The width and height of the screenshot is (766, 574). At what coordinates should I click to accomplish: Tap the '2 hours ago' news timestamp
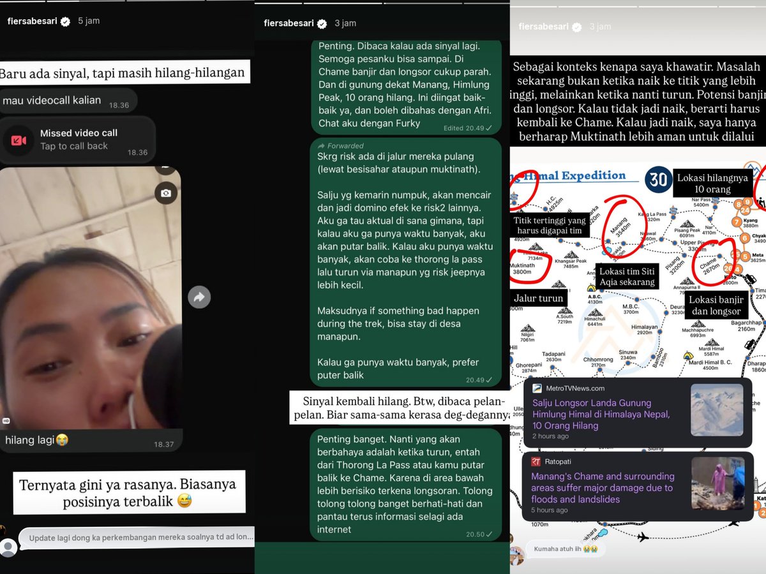click(x=550, y=436)
